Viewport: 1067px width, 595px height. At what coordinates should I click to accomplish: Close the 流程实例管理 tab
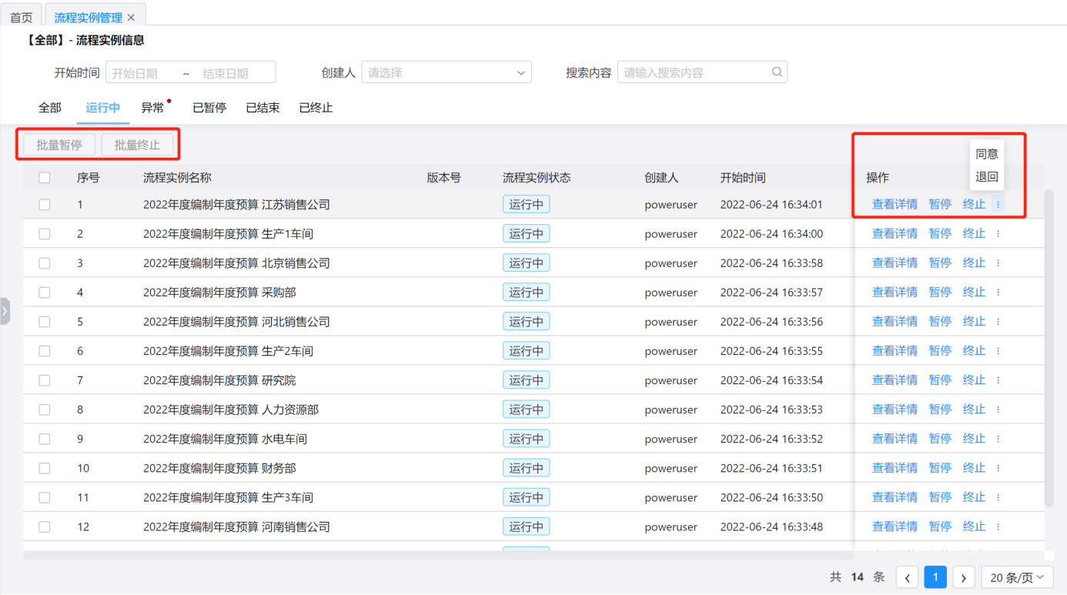tap(131, 17)
